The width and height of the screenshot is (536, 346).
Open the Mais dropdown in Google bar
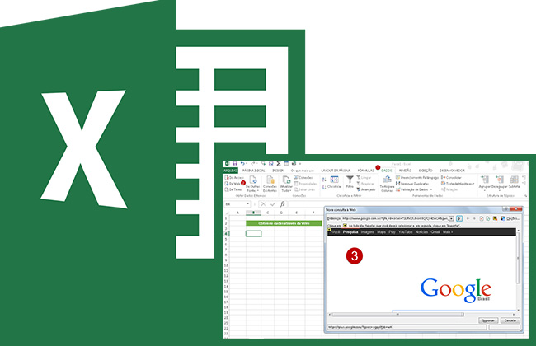pyautogui.click(x=448, y=232)
